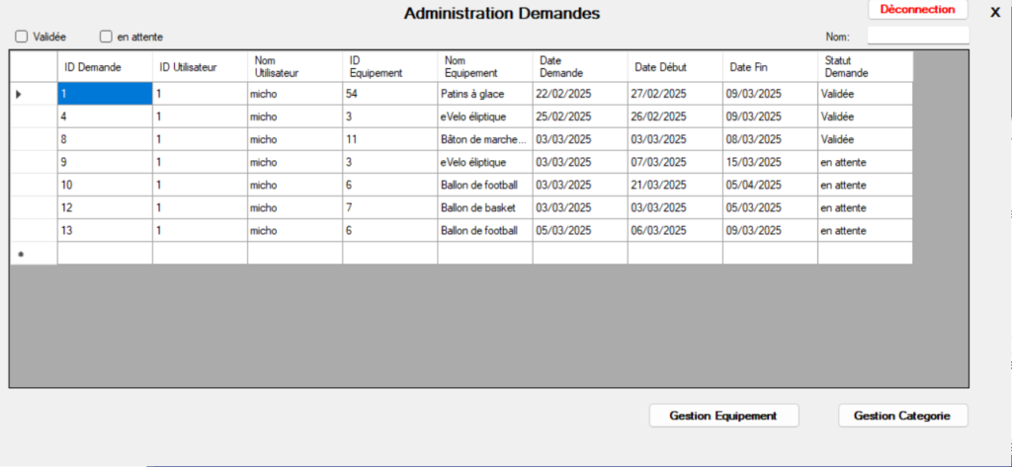The width and height of the screenshot is (1012, 467).
Task: Click the Déconnection button
Action: [917, 10]
